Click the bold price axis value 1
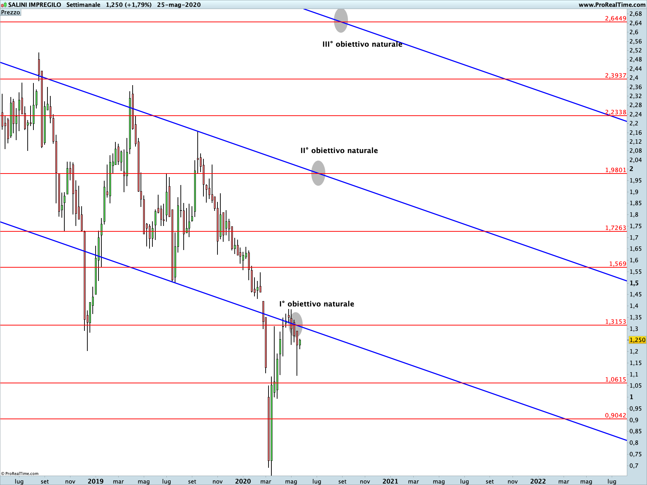The width and height of the screenshot is (647, 485). tap(632, 397)
